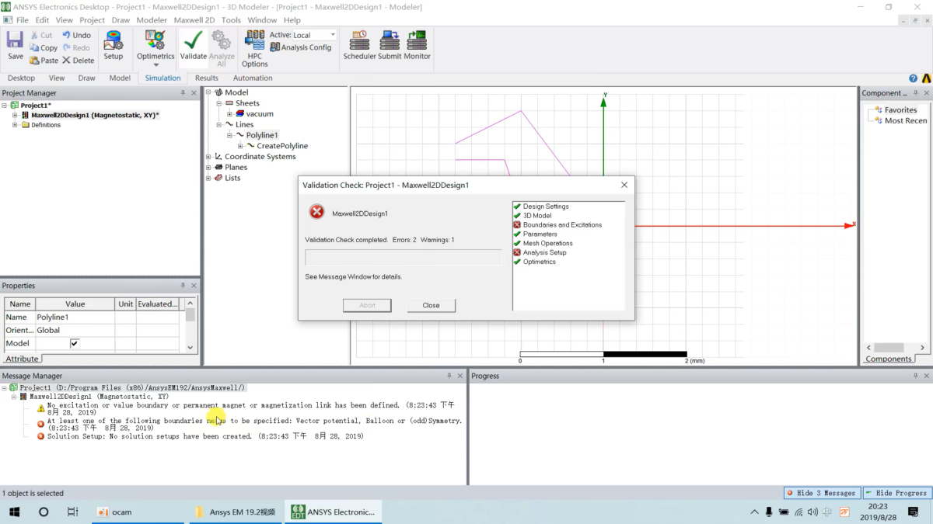933x524 pixels.
Task: Open the Maxwell 2D menu
Action: click(x=194, y=20)
